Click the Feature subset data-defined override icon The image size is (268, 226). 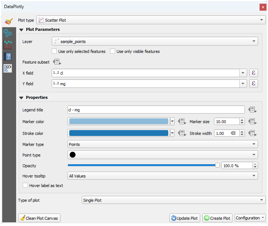point(57,62)
